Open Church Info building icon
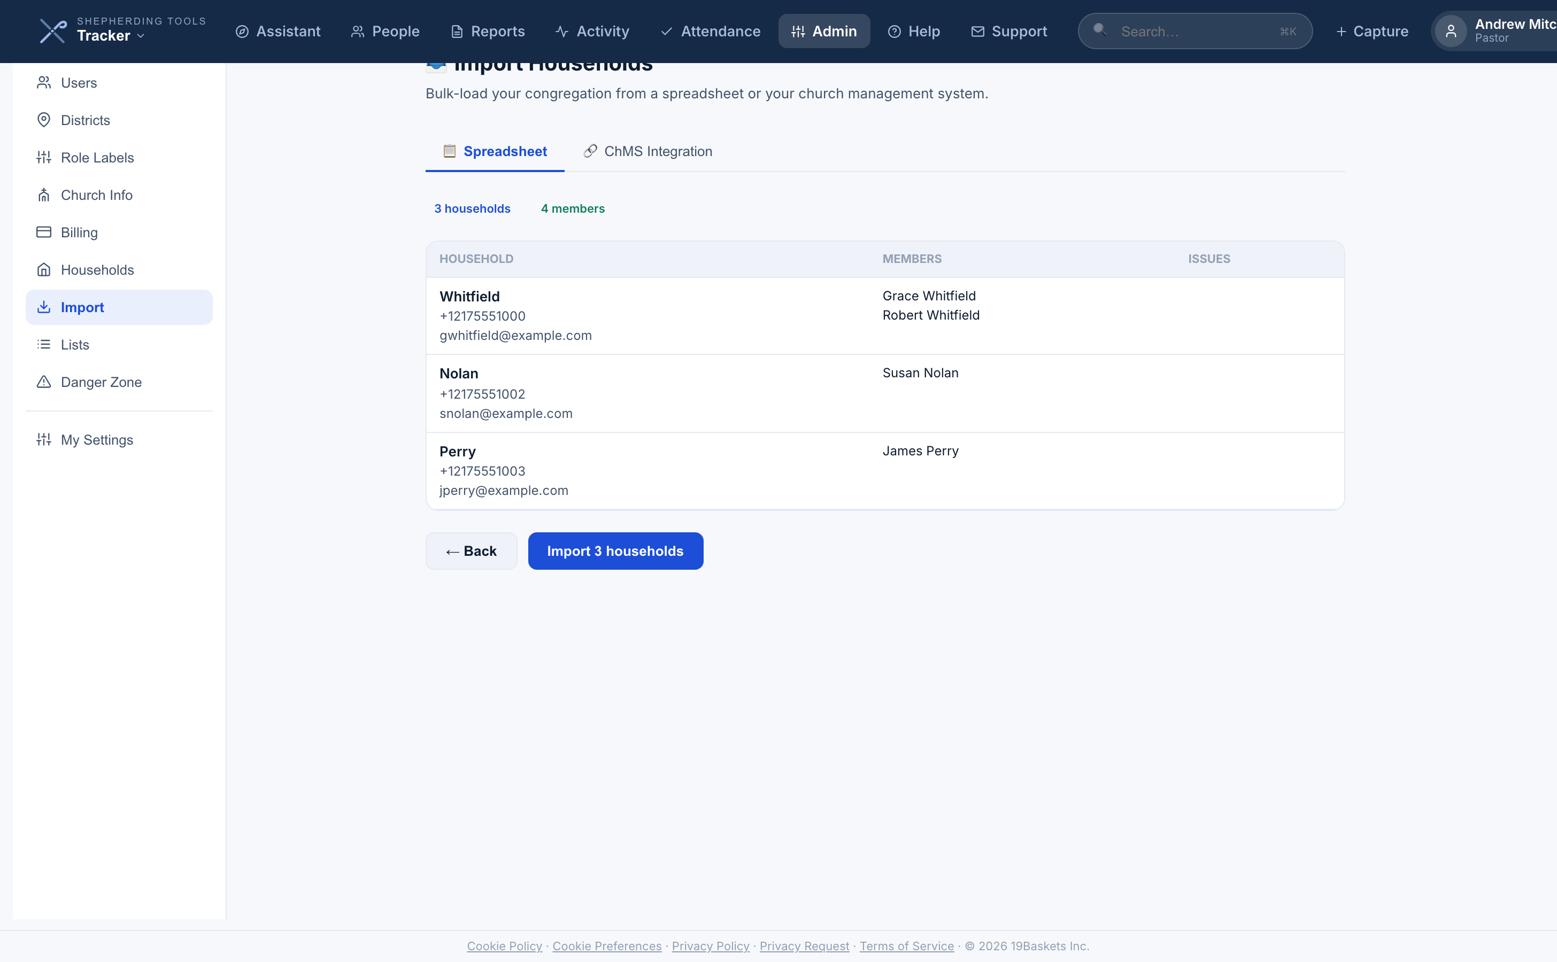 coord(44,195)
